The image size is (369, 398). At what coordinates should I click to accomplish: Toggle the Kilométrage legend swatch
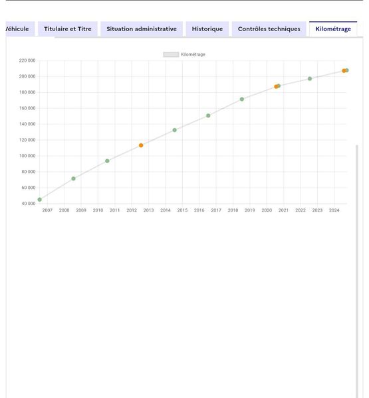point(171,54)
